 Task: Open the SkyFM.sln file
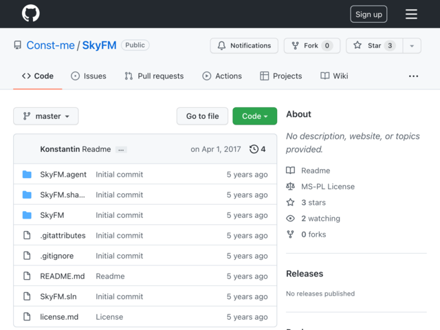[58, 296]
